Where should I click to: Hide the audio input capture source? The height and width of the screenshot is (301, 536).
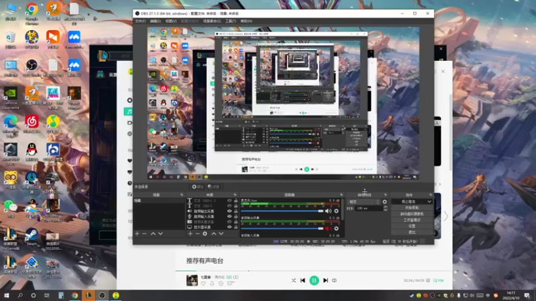[x=229, y=216]
